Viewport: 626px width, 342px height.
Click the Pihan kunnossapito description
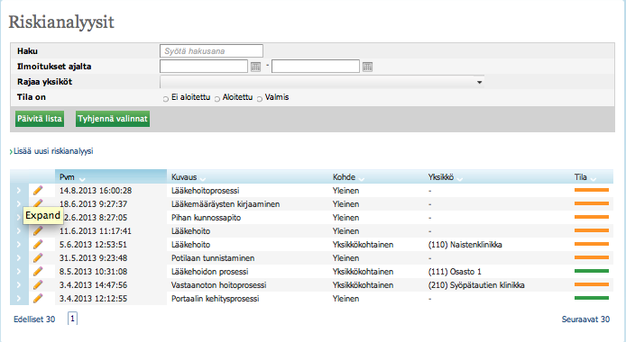tap(206, 218)
